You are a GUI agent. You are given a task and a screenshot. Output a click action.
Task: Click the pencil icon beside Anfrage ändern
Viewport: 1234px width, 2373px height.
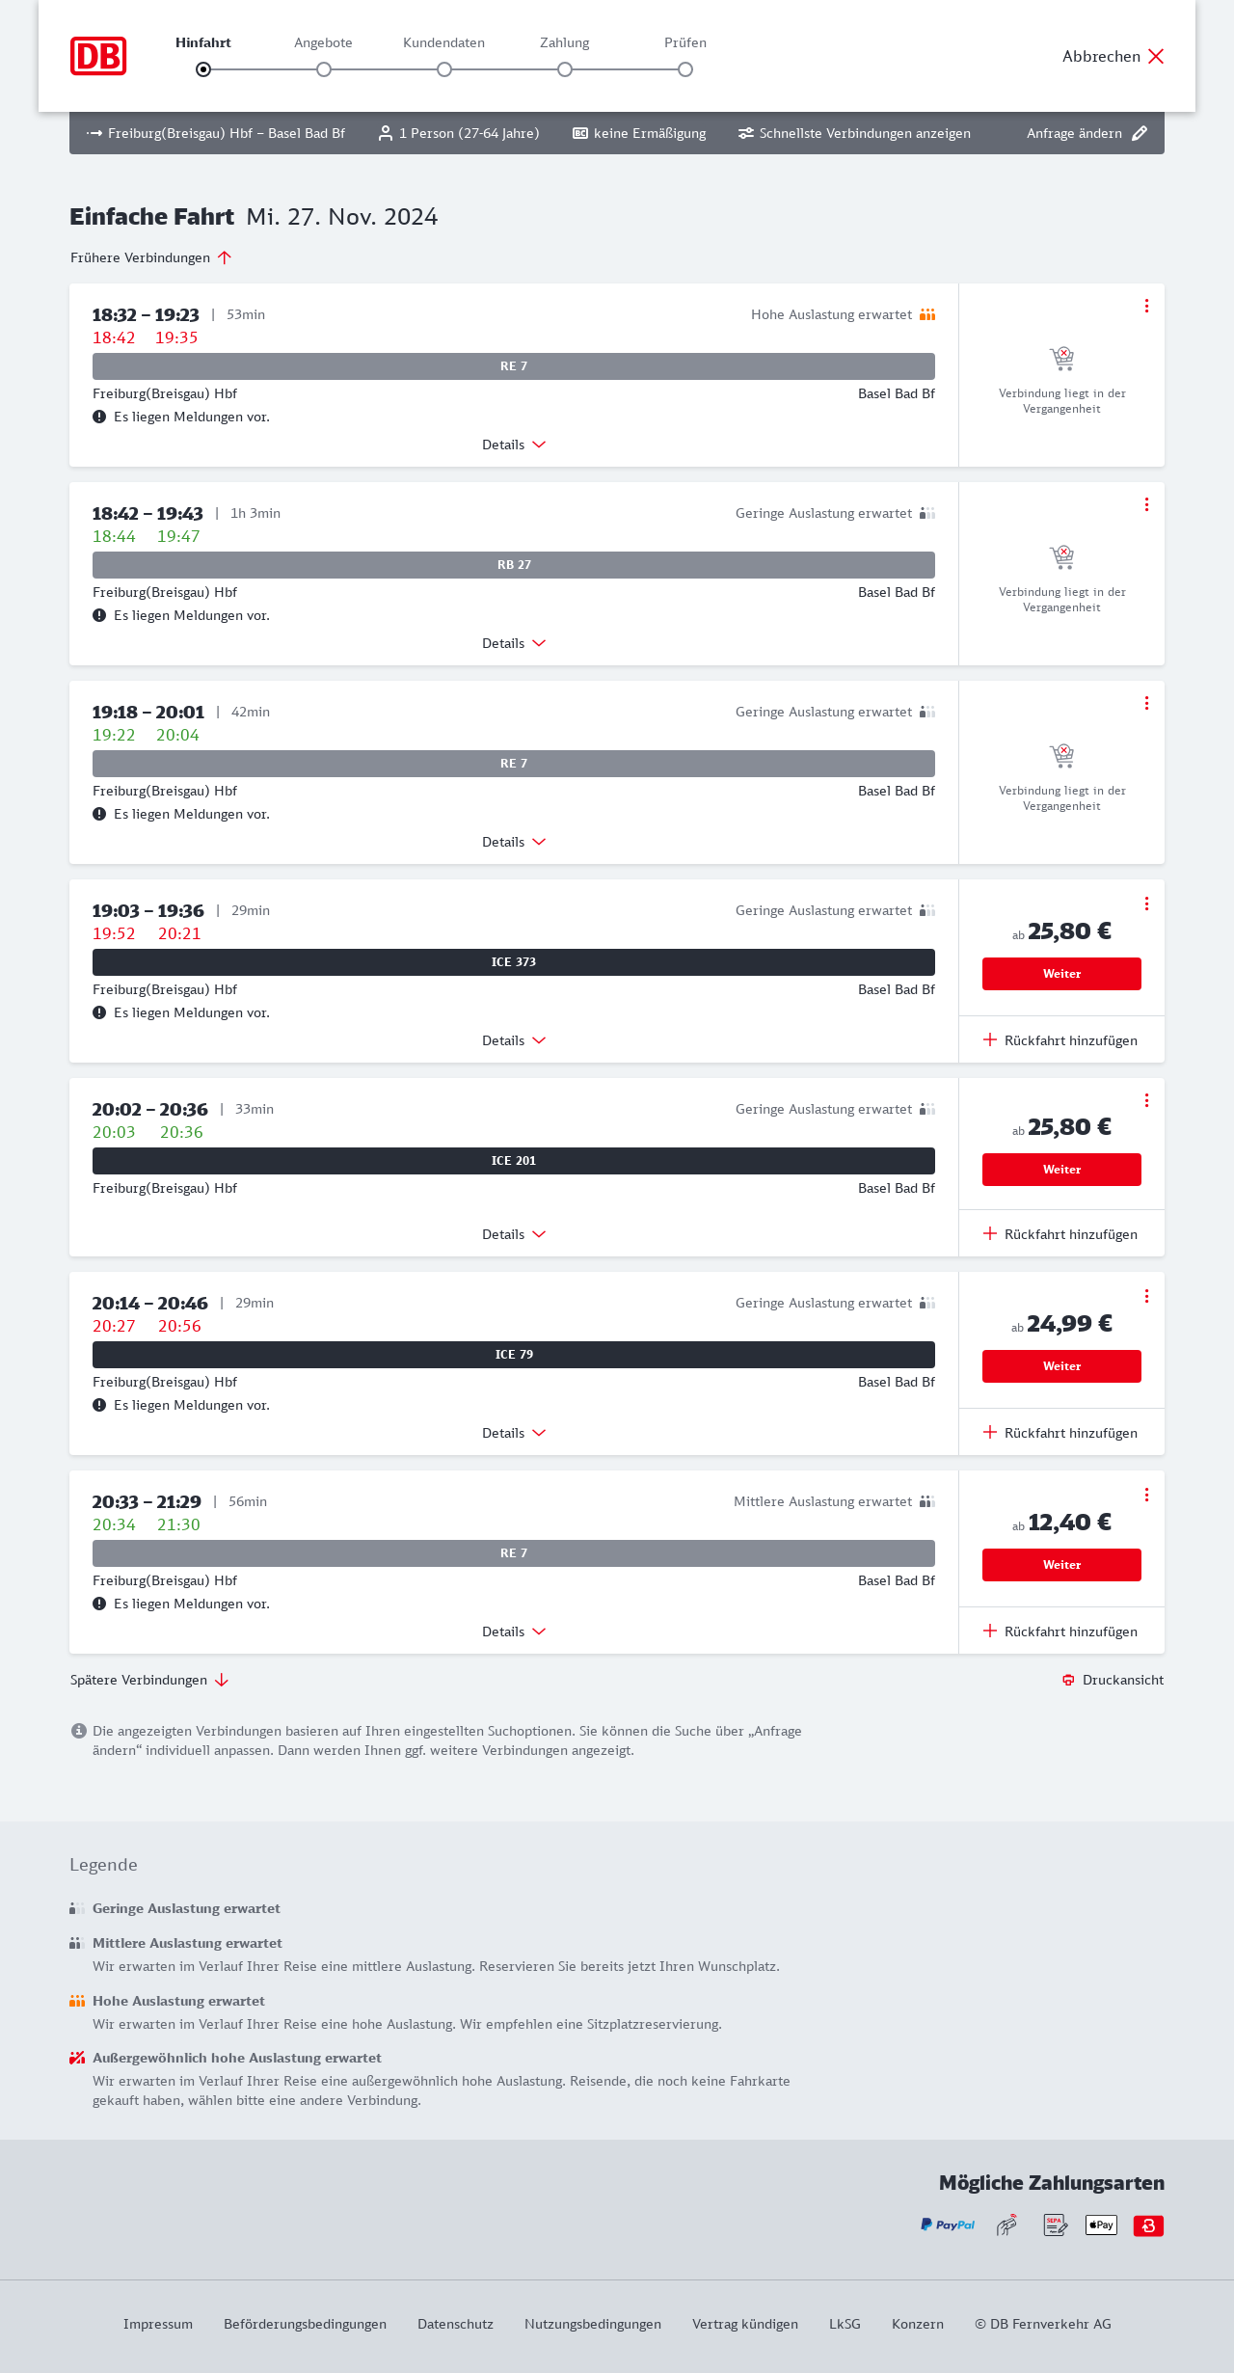click(1140, 133)
